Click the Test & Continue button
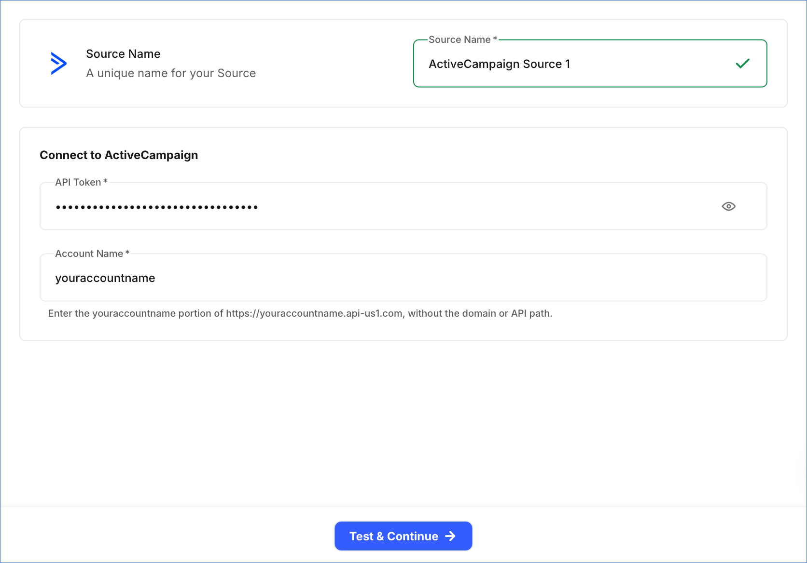The width and height of the screenshot is (807, 563). click(x=403, y=536)
